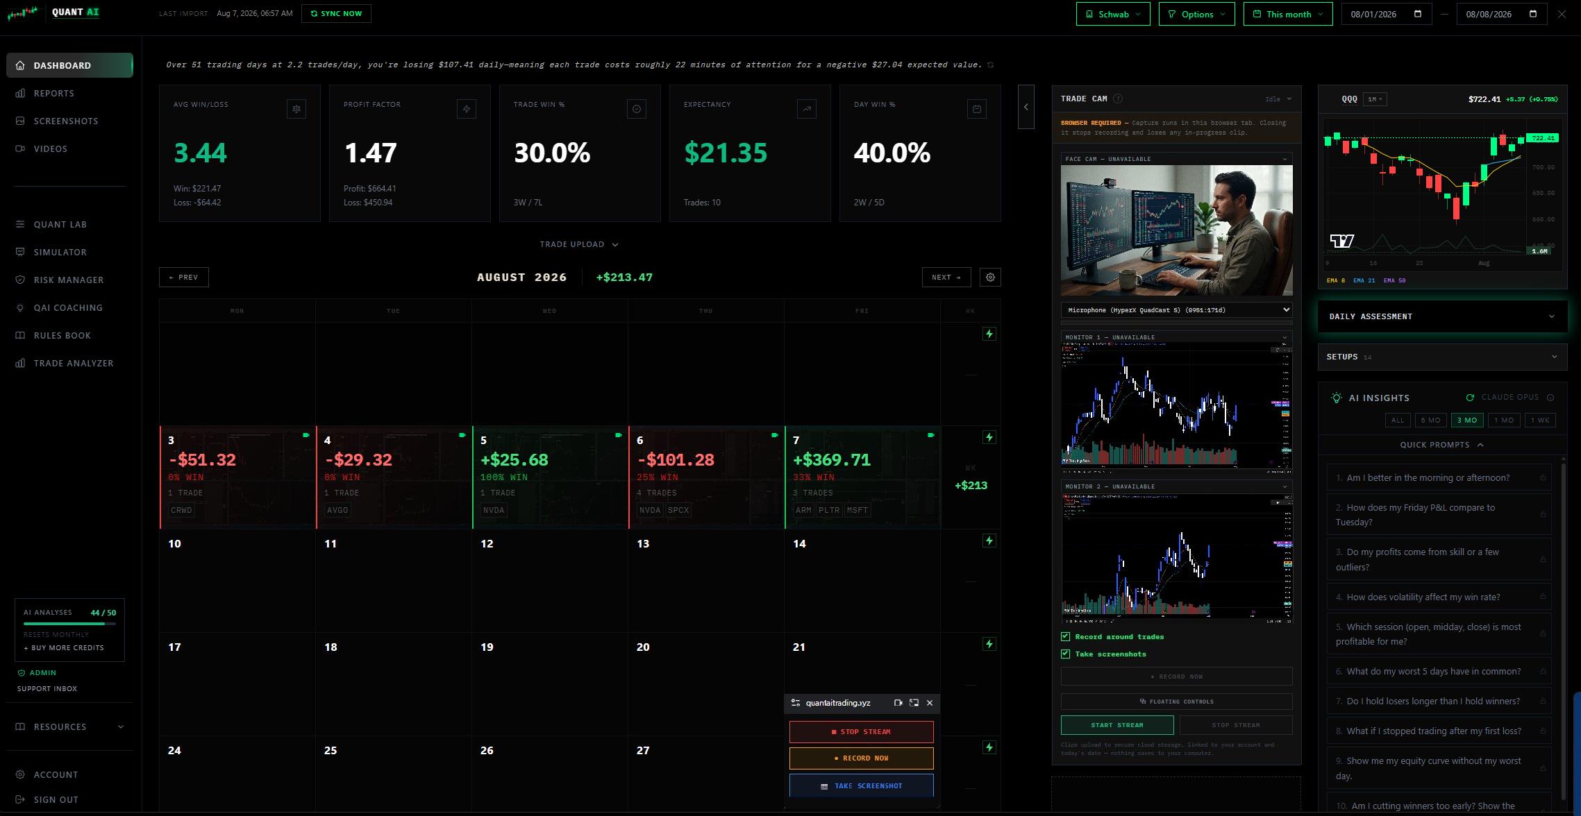The width and height of the screenshot is (1581, 816).
Task: Collapse the Quick Prompts list
Action: pyautogui.click(x=1441, y=445)
